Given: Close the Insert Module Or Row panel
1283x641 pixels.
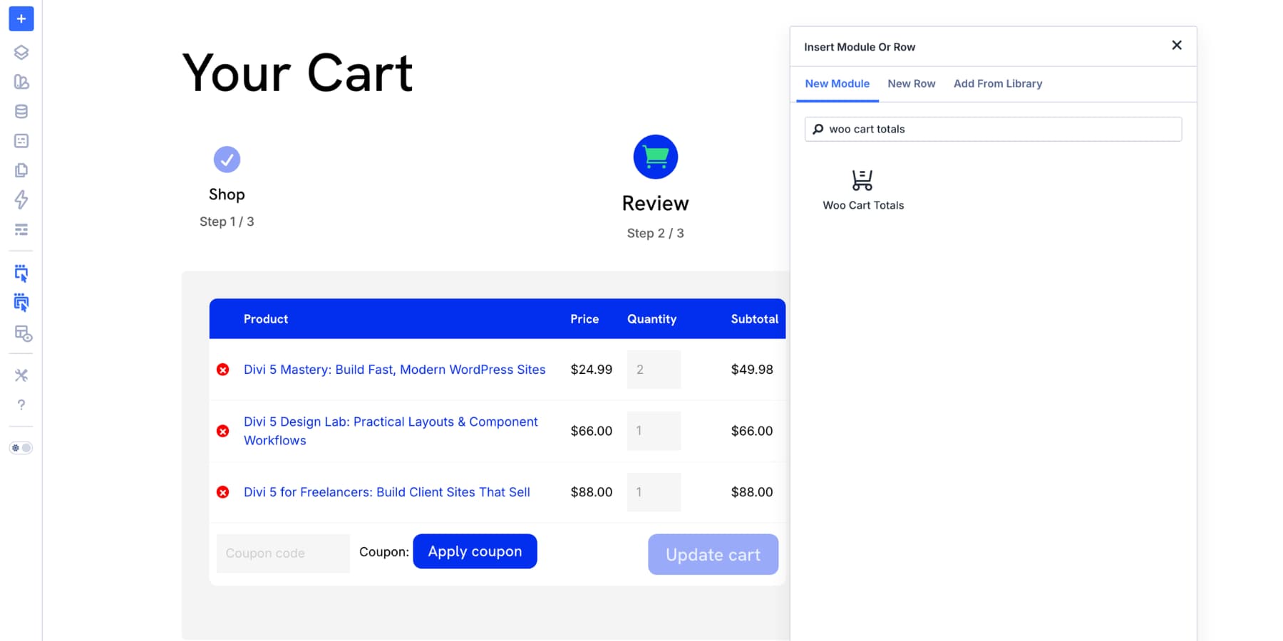Looking at the screenshot, I should pos(1177,45).
